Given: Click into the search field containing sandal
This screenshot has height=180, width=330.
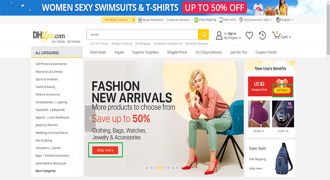Looking at the screenshot, I should point(142,34).
